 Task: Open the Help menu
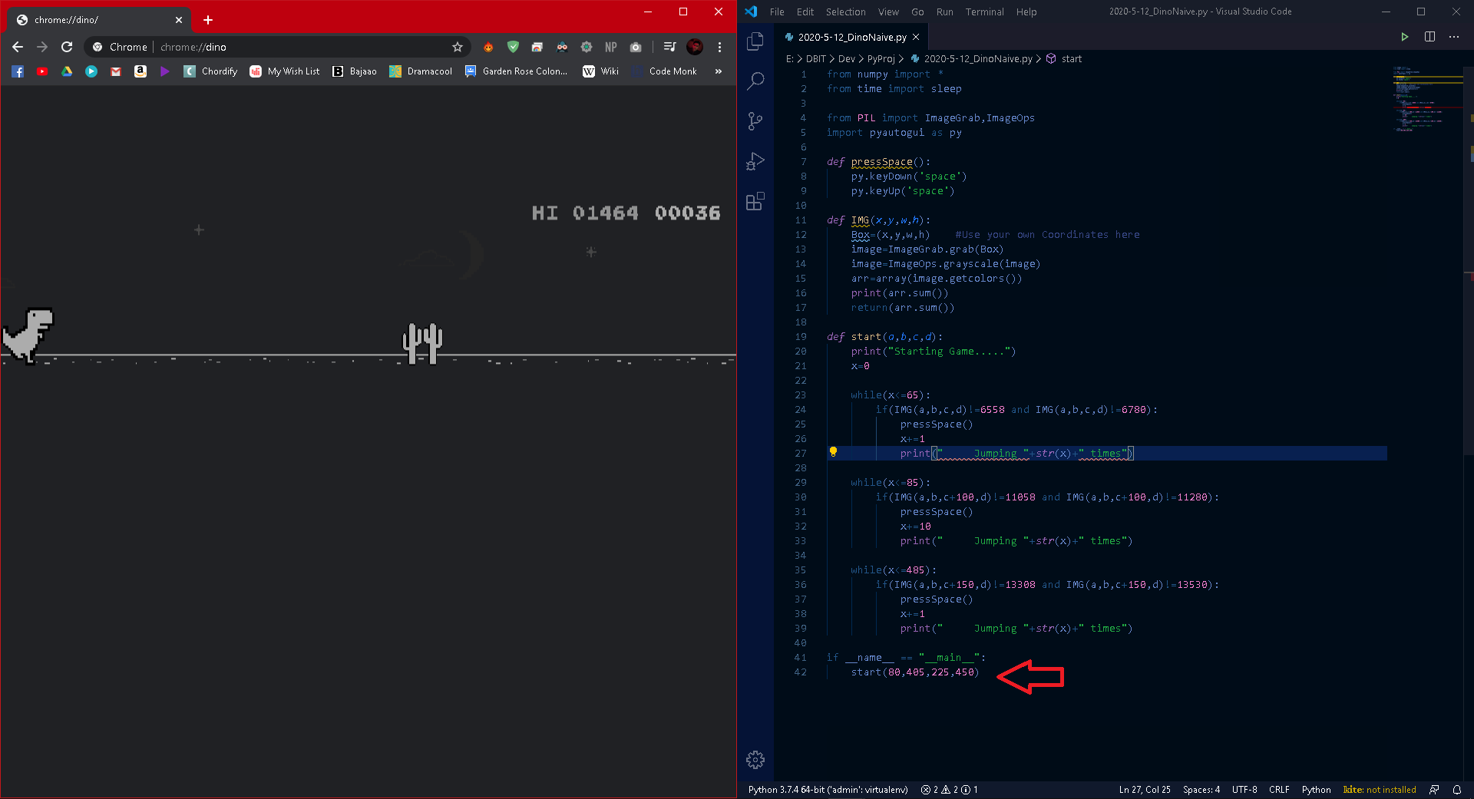1026,12
